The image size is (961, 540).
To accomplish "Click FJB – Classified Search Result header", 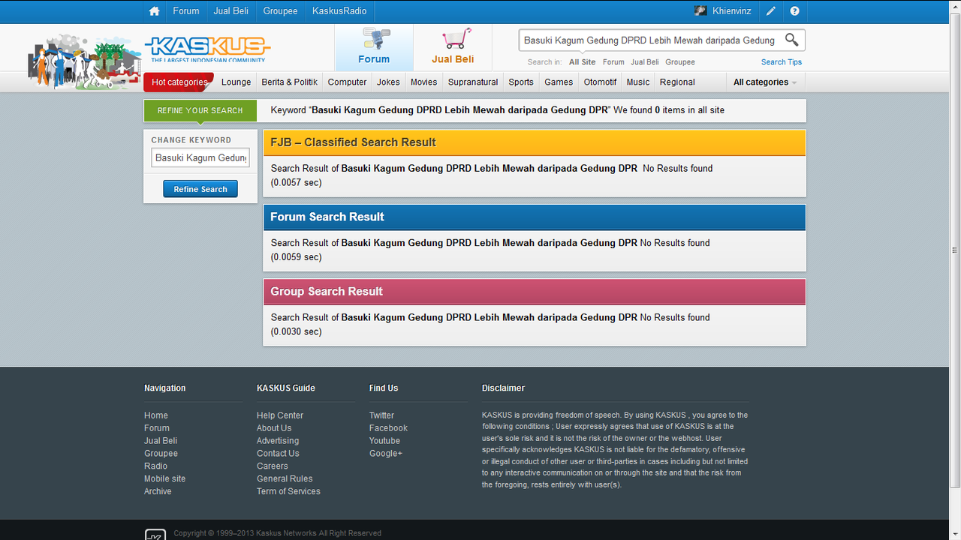I will click(x=535, y=142).
